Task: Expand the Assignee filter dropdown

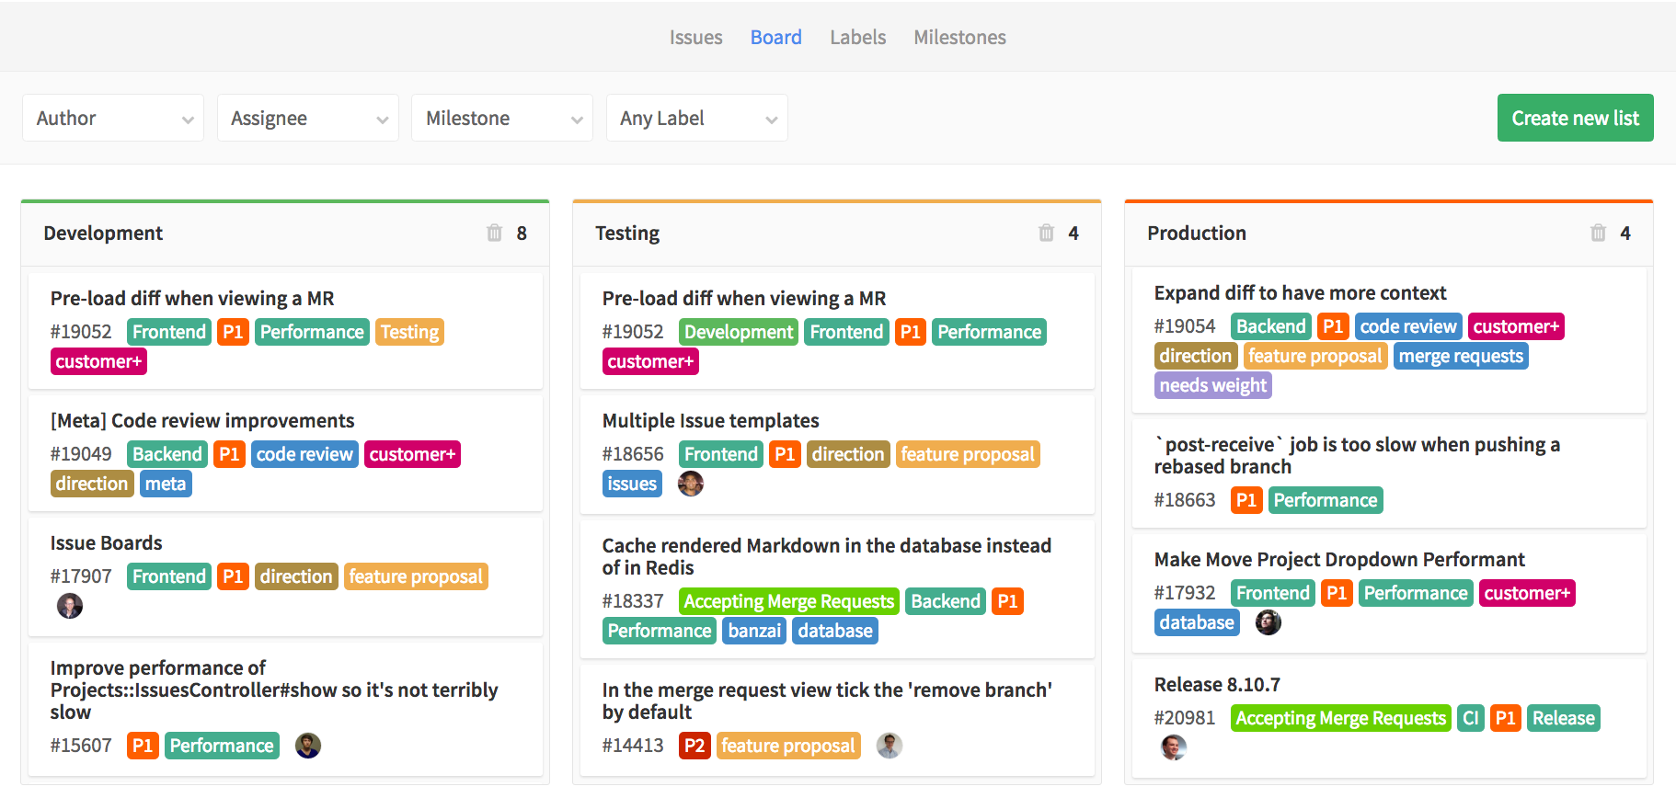Action: coord(308,119)
